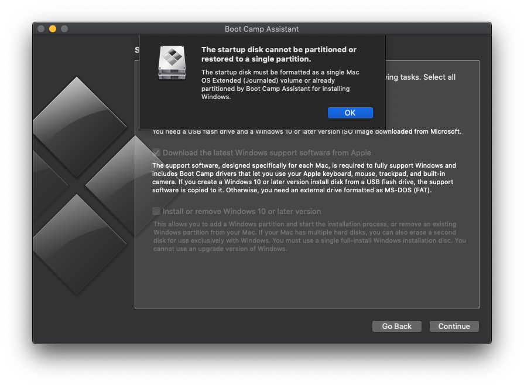
Task: Toggle Download latest Windows support software checkbox
Action: point(156,152)
